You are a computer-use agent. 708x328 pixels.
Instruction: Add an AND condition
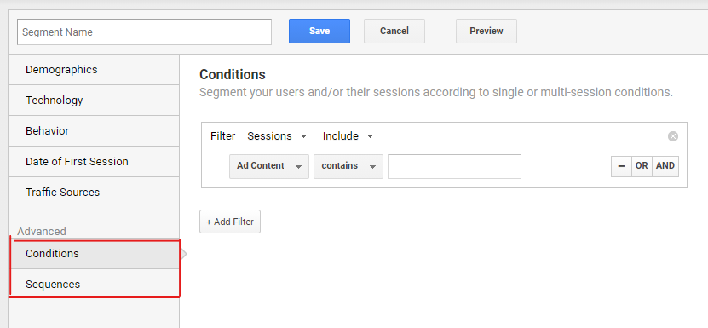pyautogui.click(x=665, y=166)
